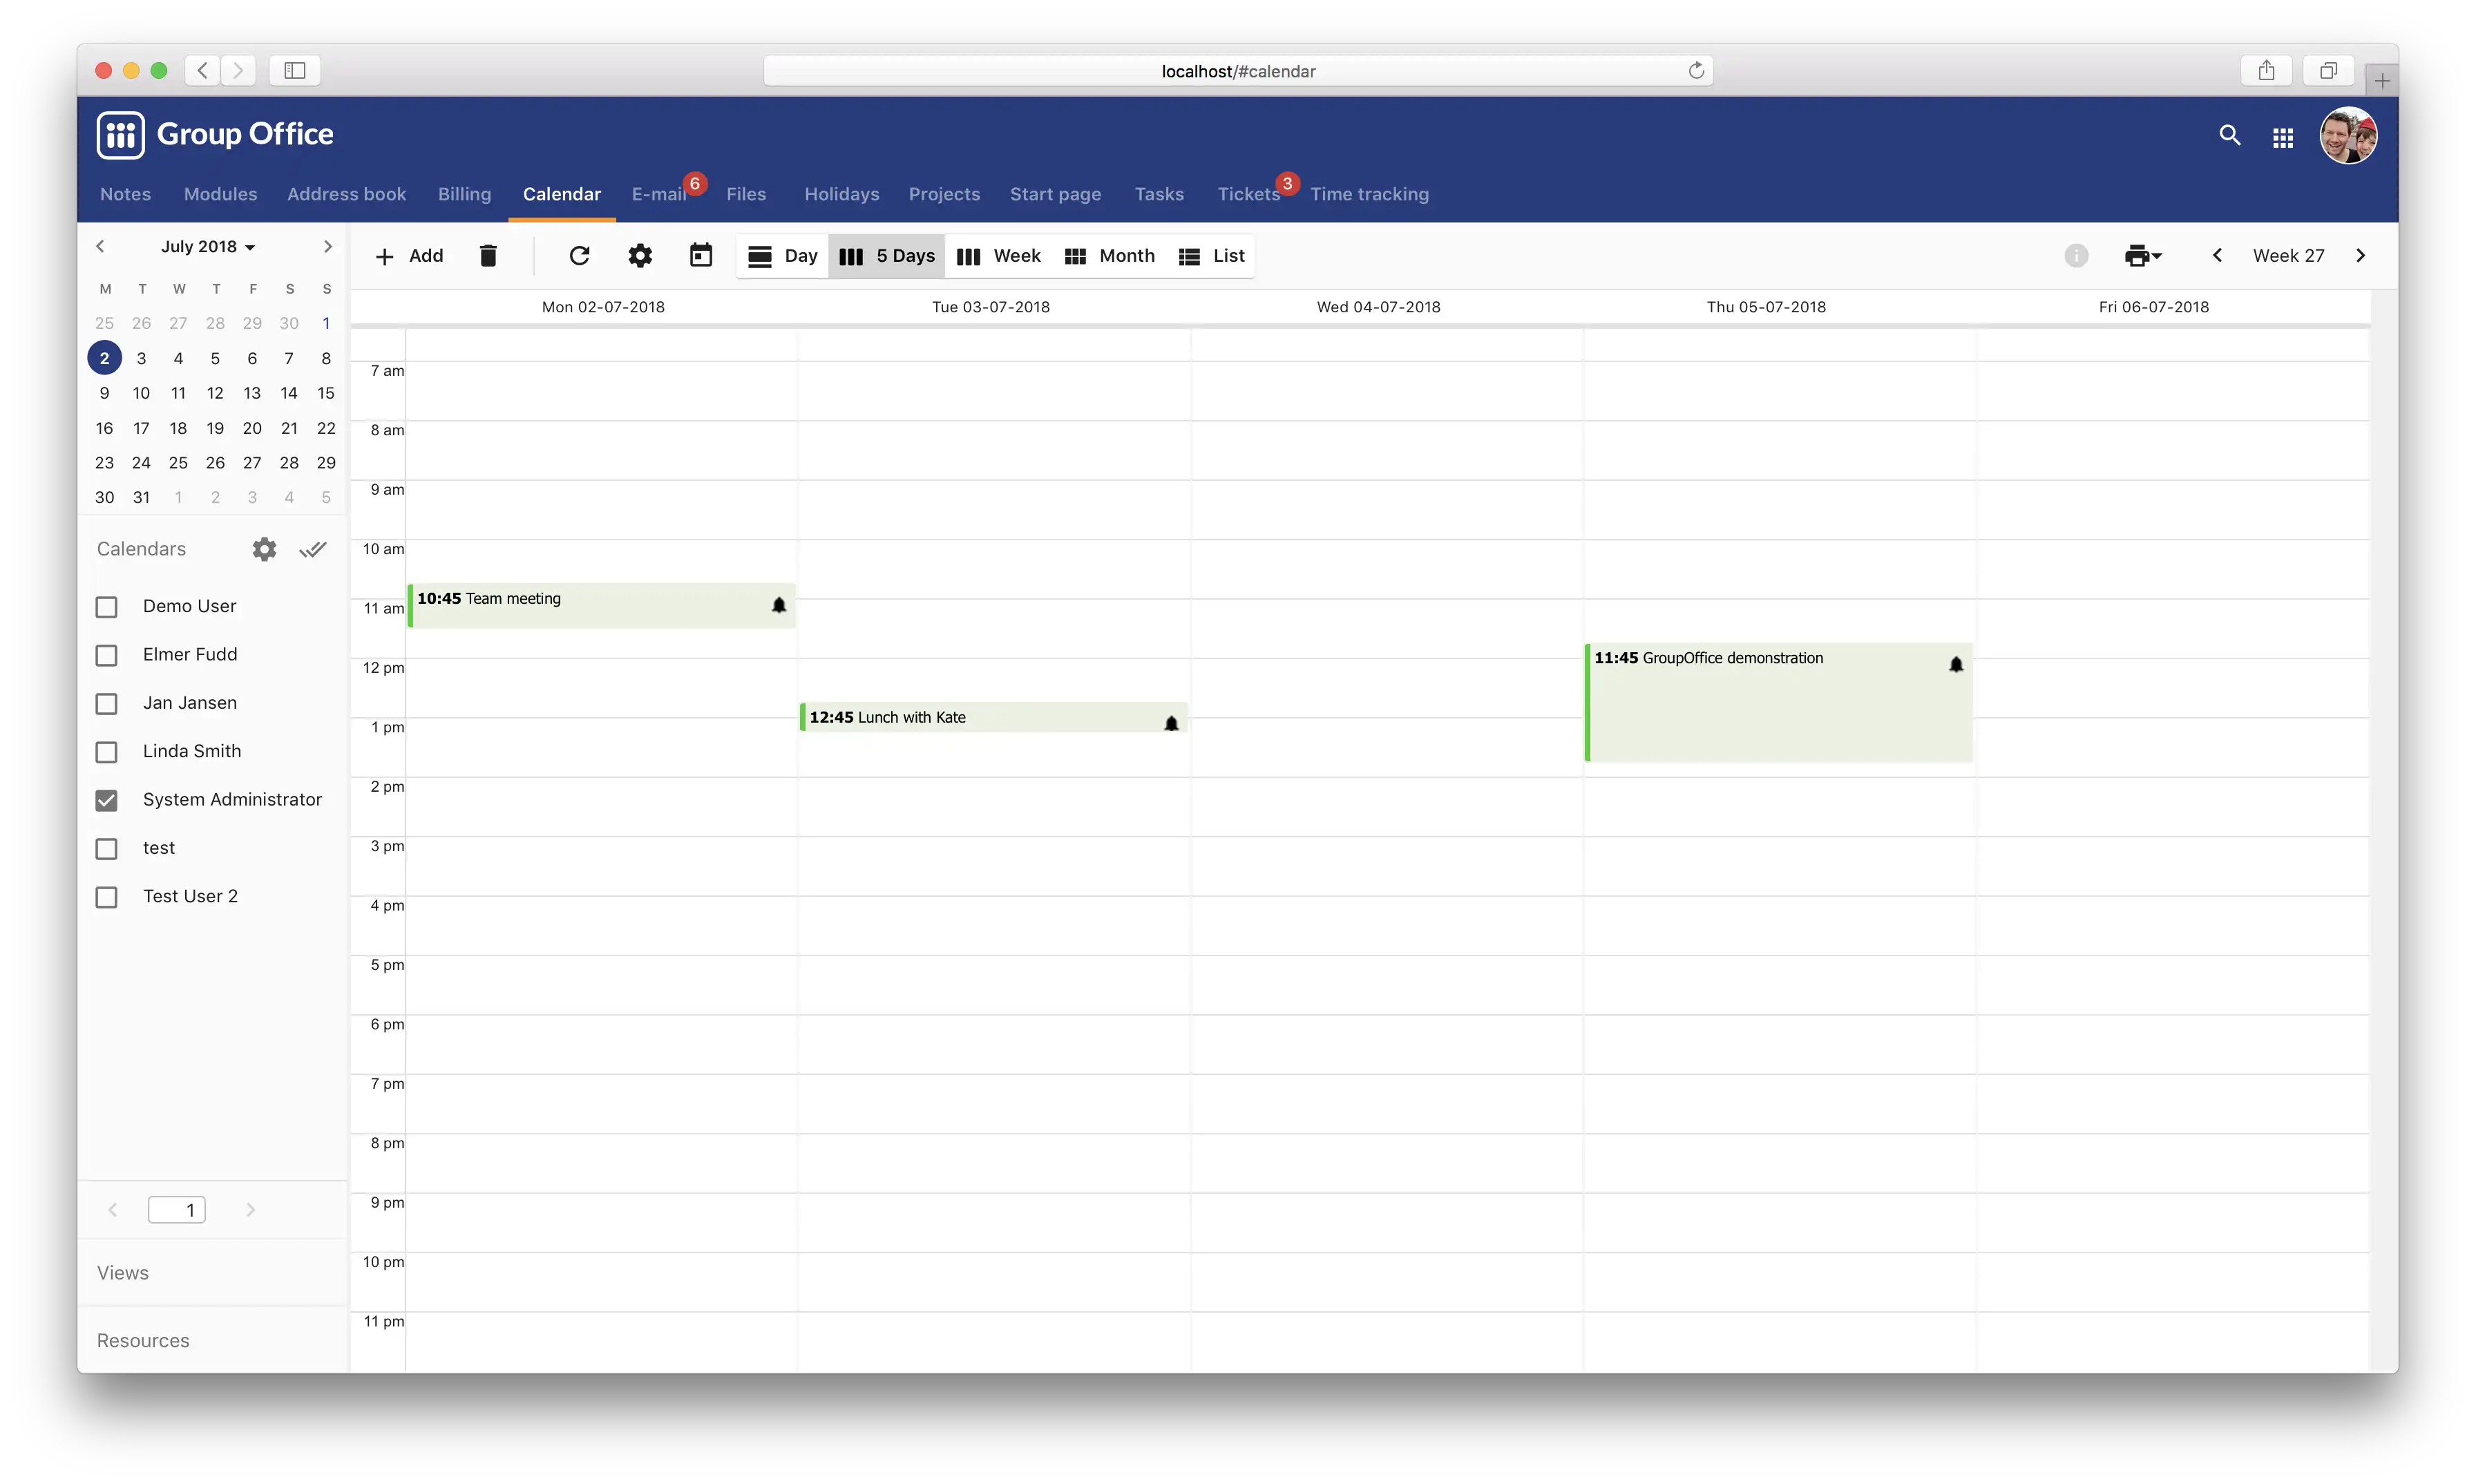Open the E-mail module tab
This screenshot has height=1484, width=2476.
coord(660,193)
